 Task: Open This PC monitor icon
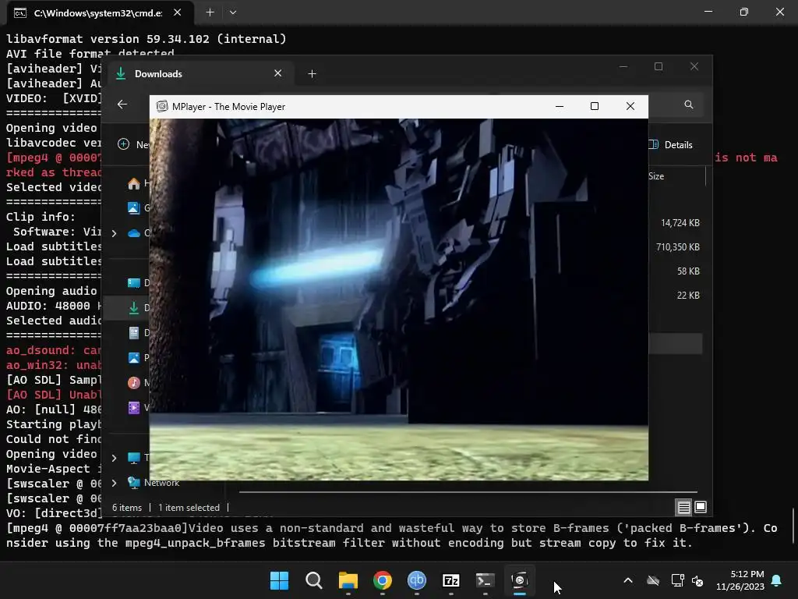pyautogui.click(x=134, y=458)
